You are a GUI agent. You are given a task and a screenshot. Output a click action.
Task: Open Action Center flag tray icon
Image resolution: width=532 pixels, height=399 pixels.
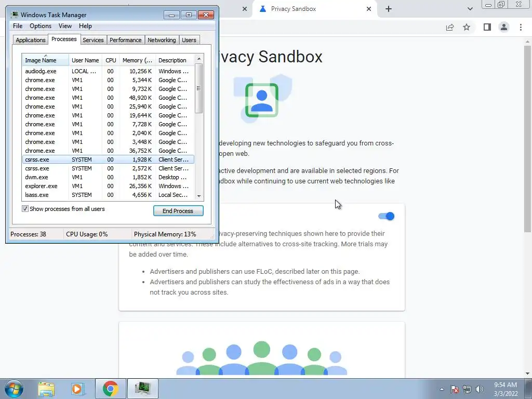click(x=454, y=389)
